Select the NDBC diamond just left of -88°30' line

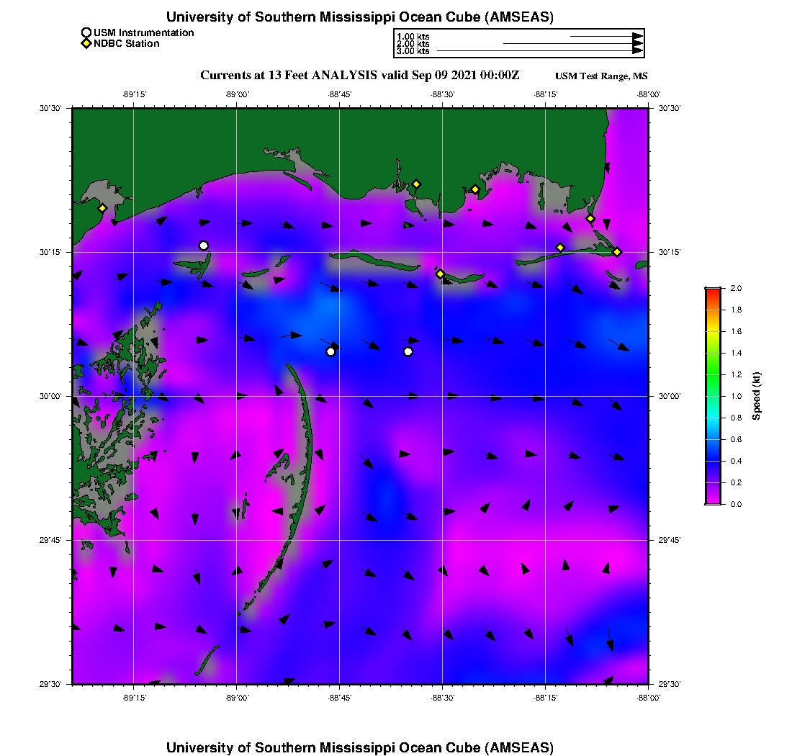coord(440,274)
